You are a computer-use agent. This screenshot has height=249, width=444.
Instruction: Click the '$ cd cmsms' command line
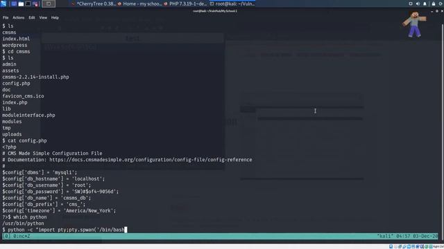pyautogui.click(x=16, y=52)
